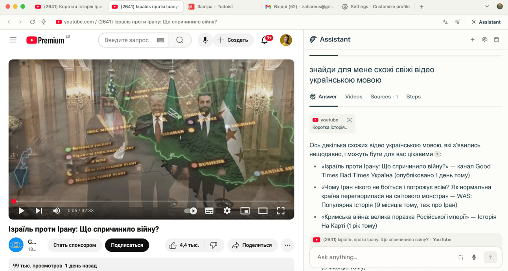The width and height of the screenshot is (508, 271).
Task: Open a new browser tab
Action: [421, 7]
